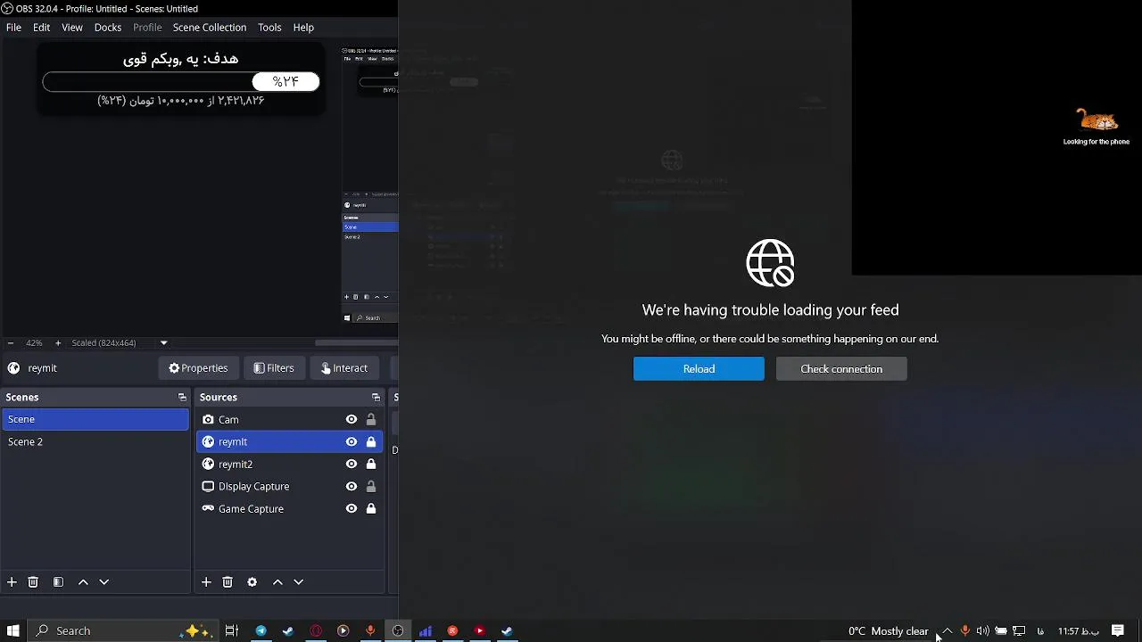The width and height of the screenshot is (1142, 642).
Task: Hide the Game Capture source
Action: point(352,509)
